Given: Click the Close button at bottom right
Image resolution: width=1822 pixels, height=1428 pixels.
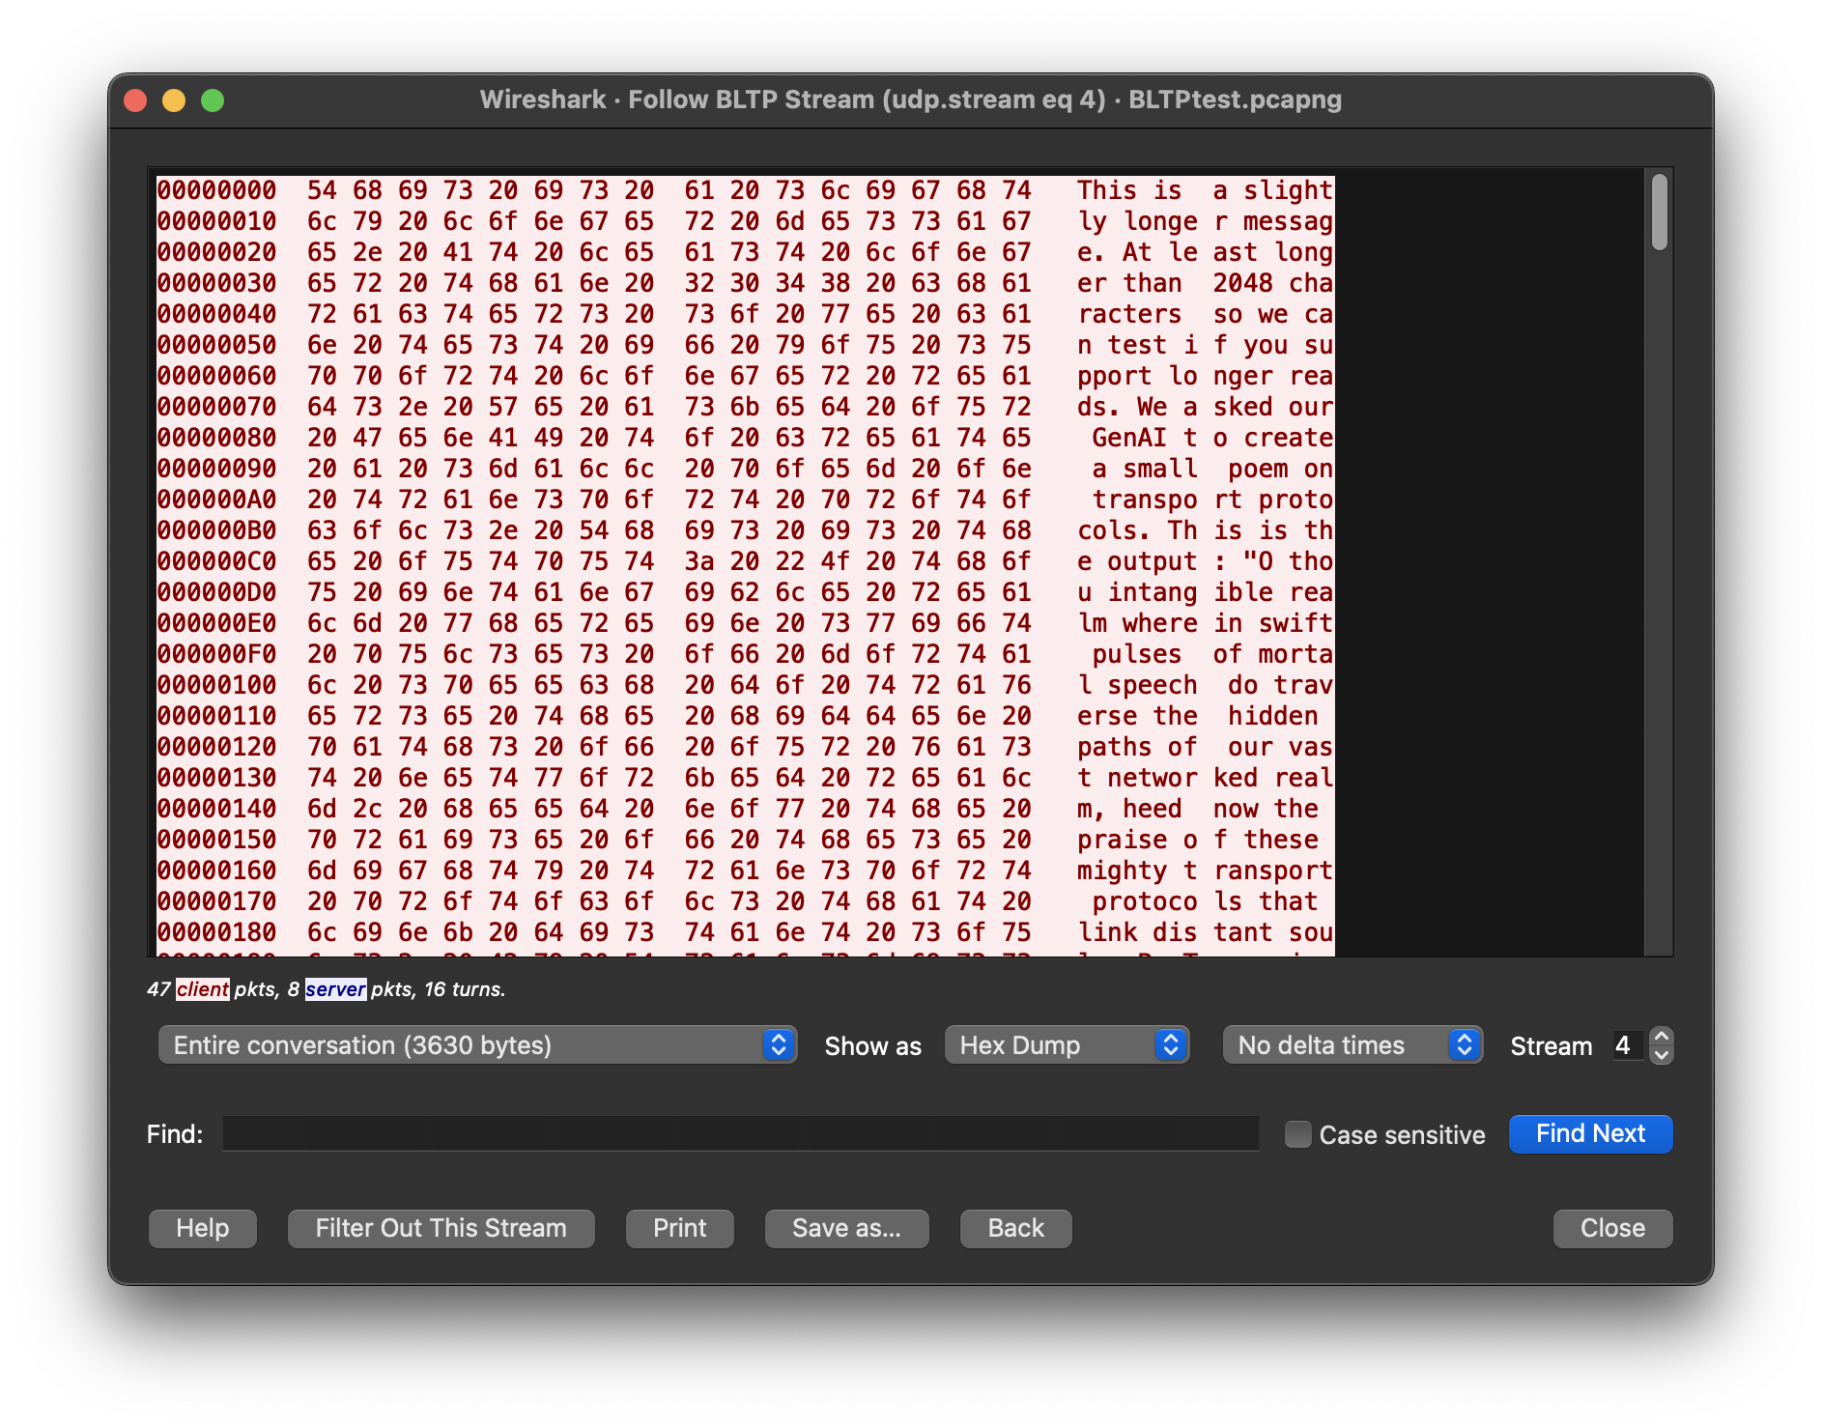Looking at the screenshot, I should [x=1613, y=1229].
